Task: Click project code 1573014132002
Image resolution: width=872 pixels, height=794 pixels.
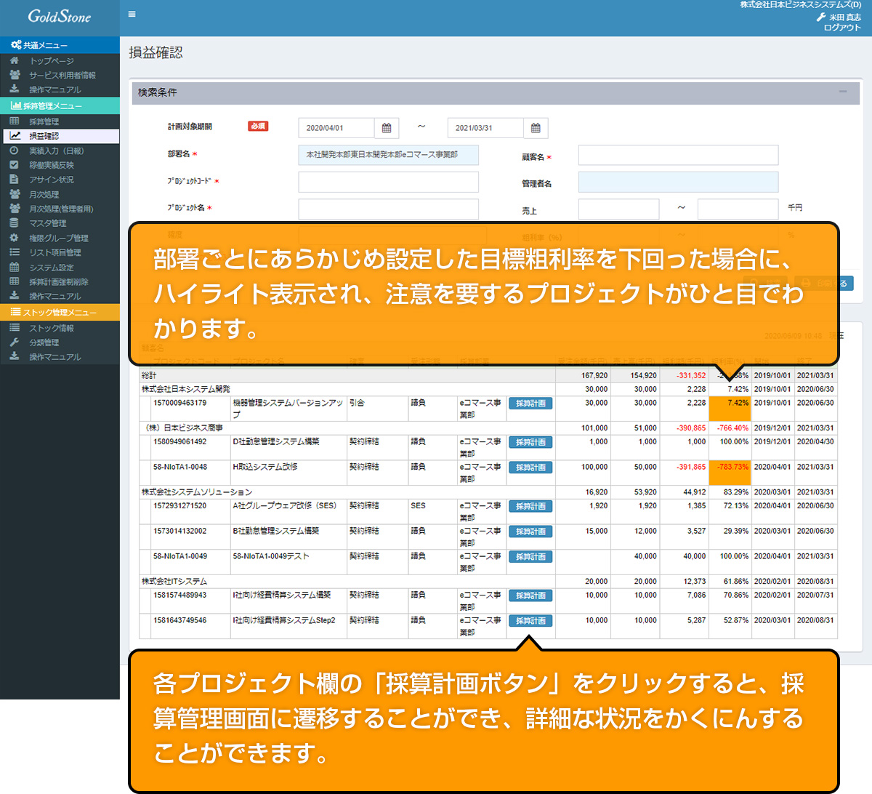Action: click(179, 531)
